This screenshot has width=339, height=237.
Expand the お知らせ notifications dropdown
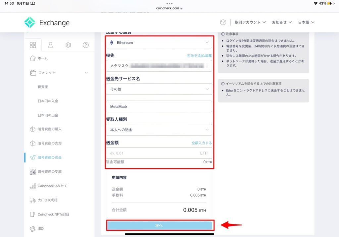(x=282, y=22)
